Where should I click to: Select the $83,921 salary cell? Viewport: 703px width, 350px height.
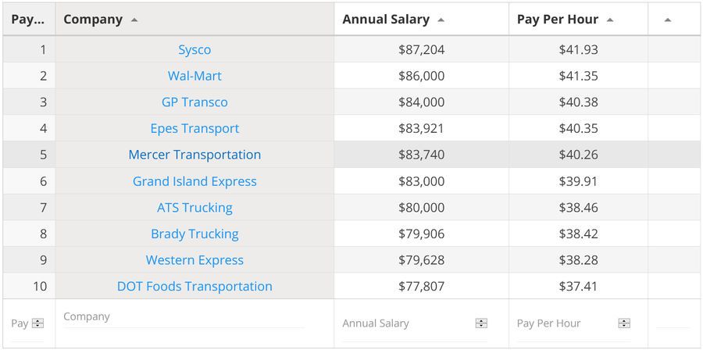point(422,129)
